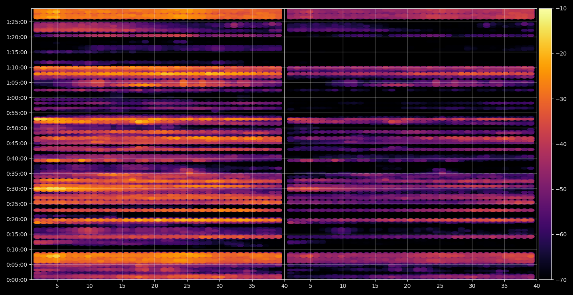Click x-axis tick 35 of the left plot
Viewport: 573px width, 295px height.
pos(252,286)
